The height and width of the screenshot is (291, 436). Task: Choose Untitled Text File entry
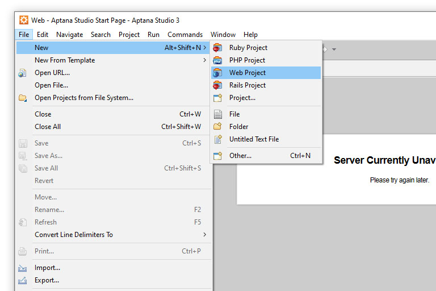266,139
